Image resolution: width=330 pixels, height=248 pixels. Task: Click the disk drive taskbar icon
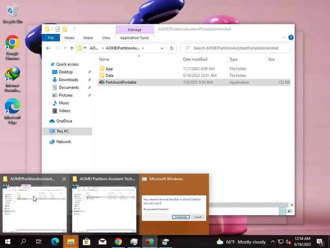tap(165, 242)
